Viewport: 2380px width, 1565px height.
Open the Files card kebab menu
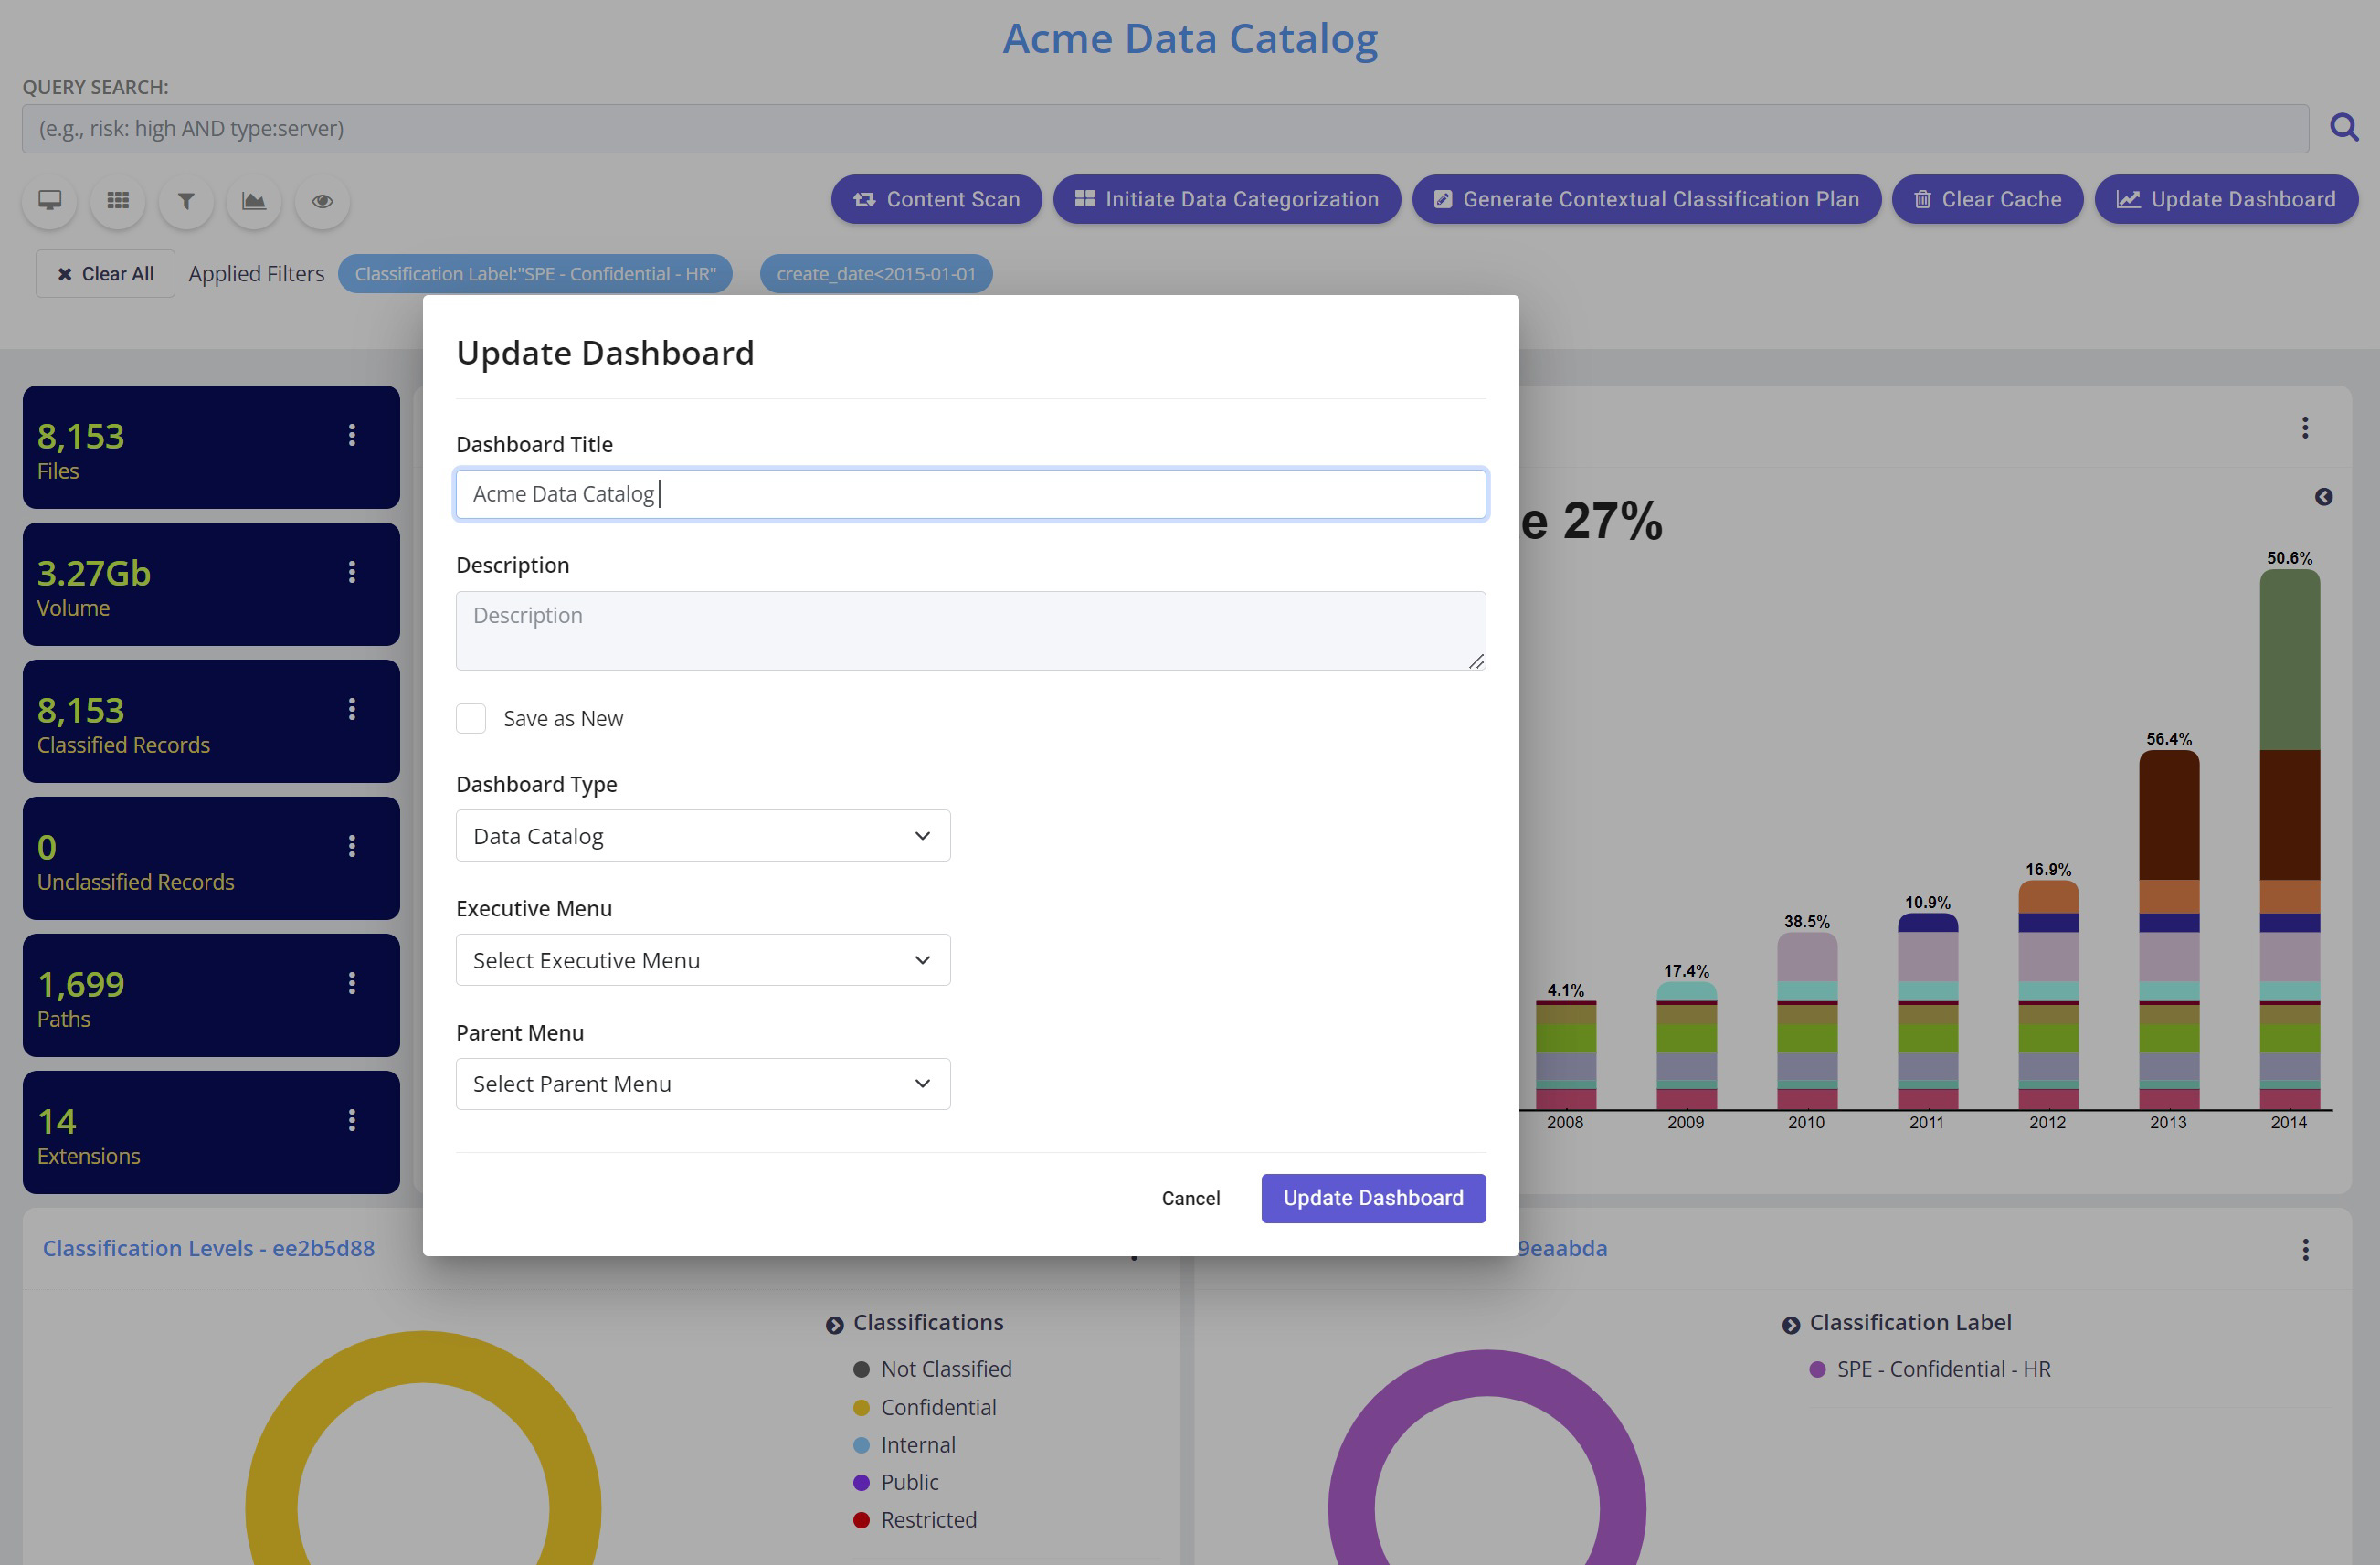click(352, 435)
